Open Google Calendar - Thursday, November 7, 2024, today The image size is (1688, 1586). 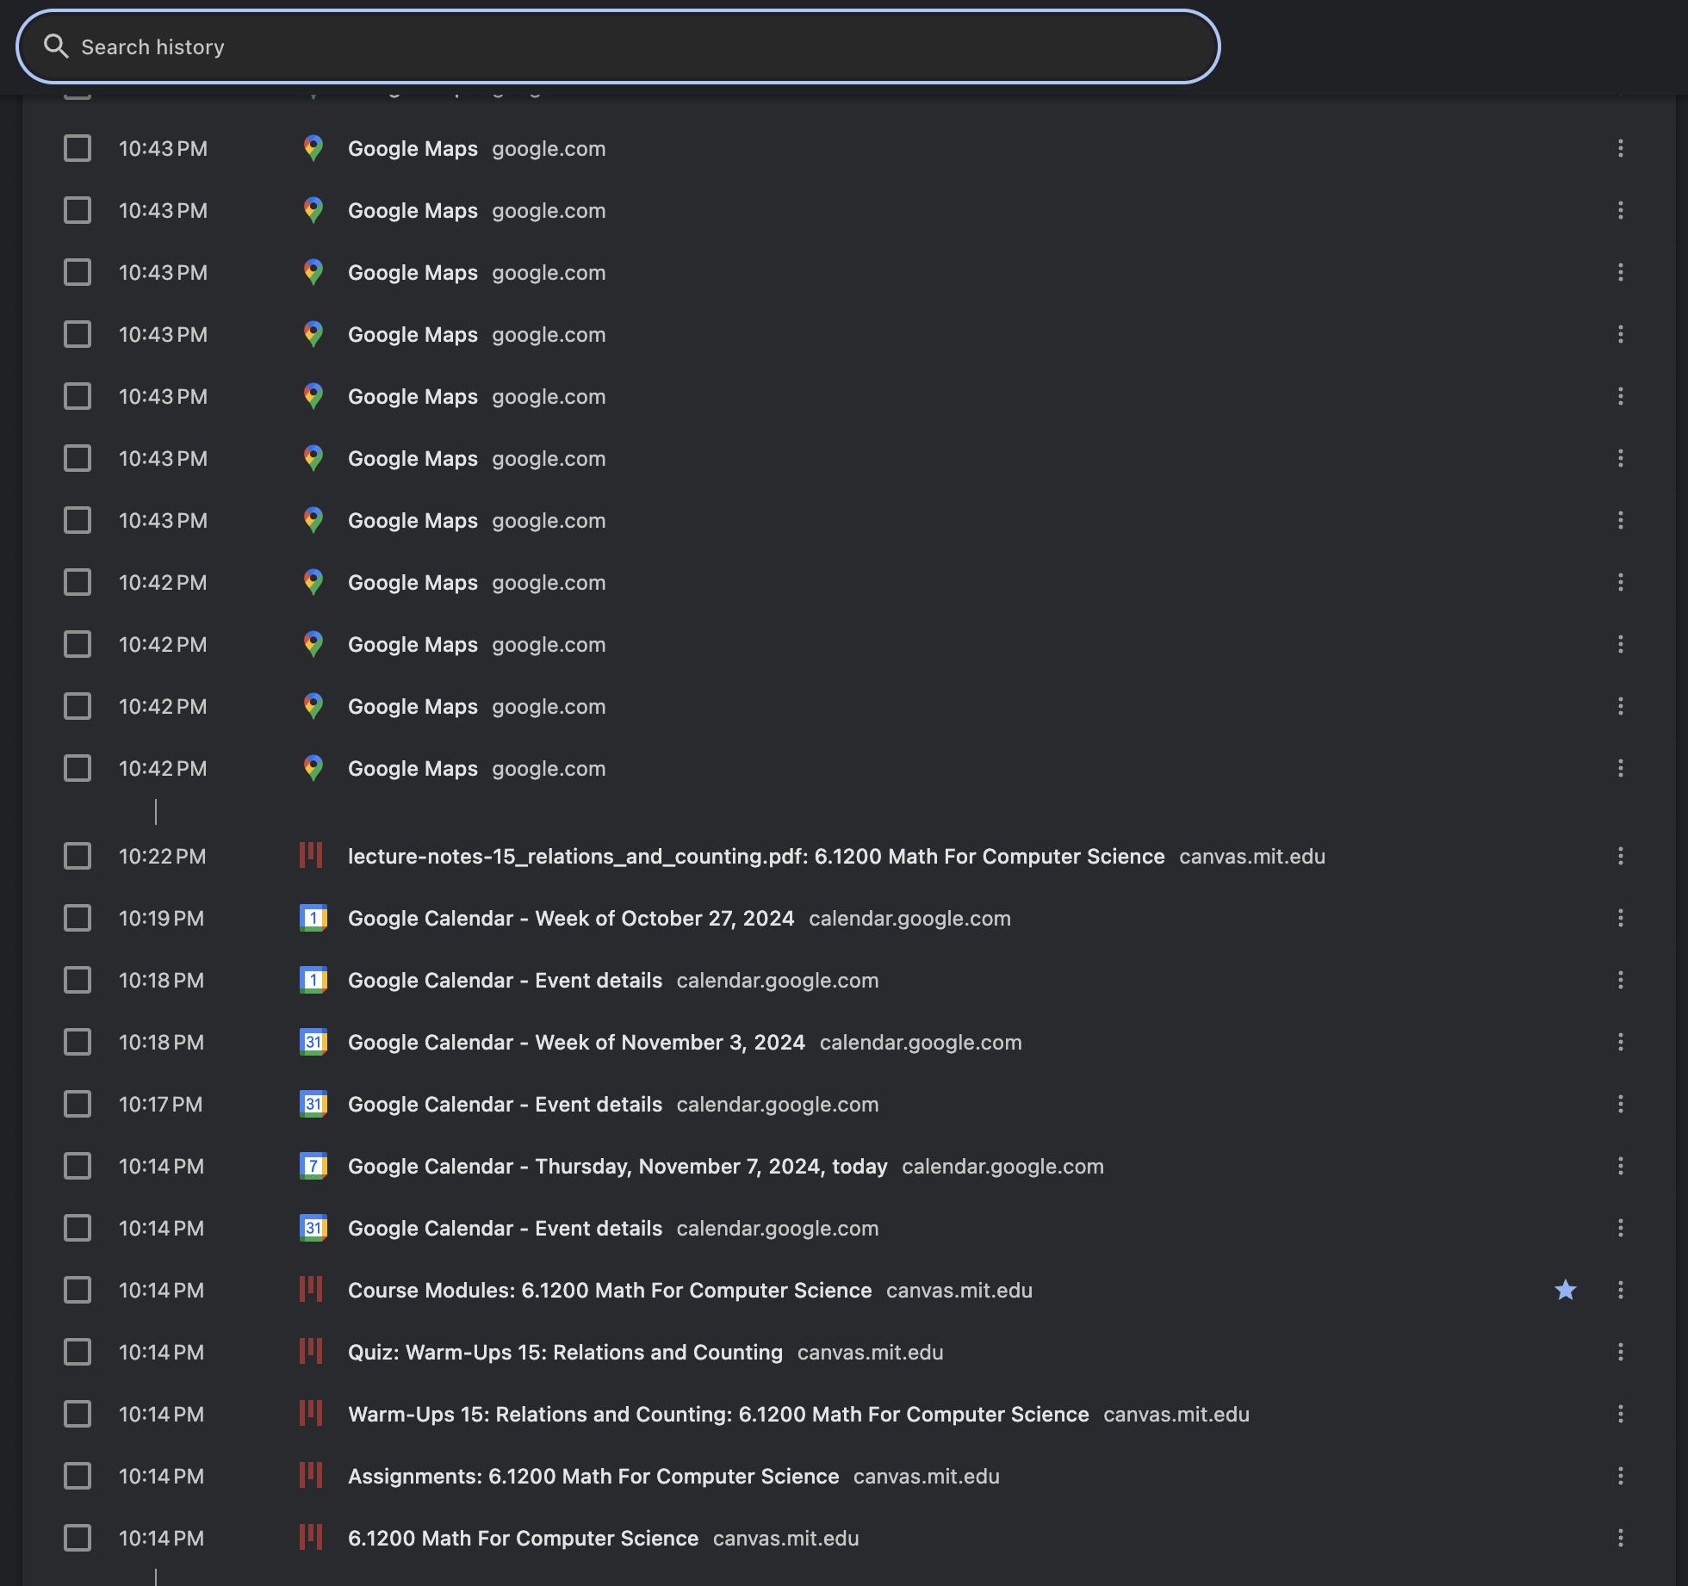pos(617,1166)
